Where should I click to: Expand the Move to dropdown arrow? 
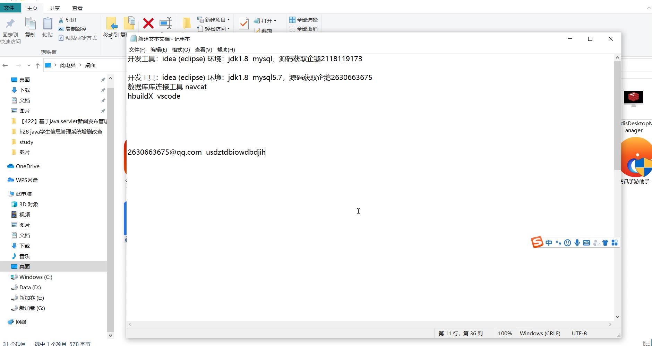pyautogui.click(x=111, y=38)
